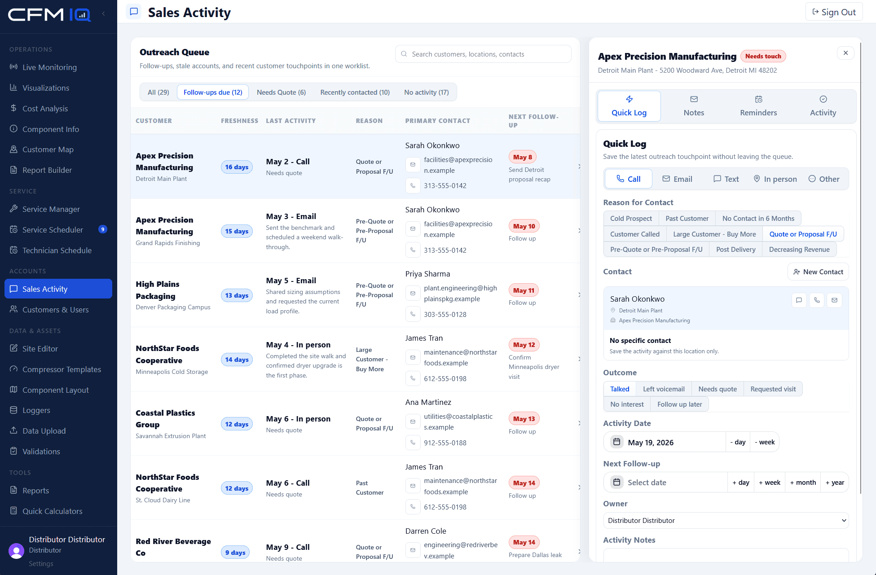Open Visualizations from sidebar

(58, 88)
